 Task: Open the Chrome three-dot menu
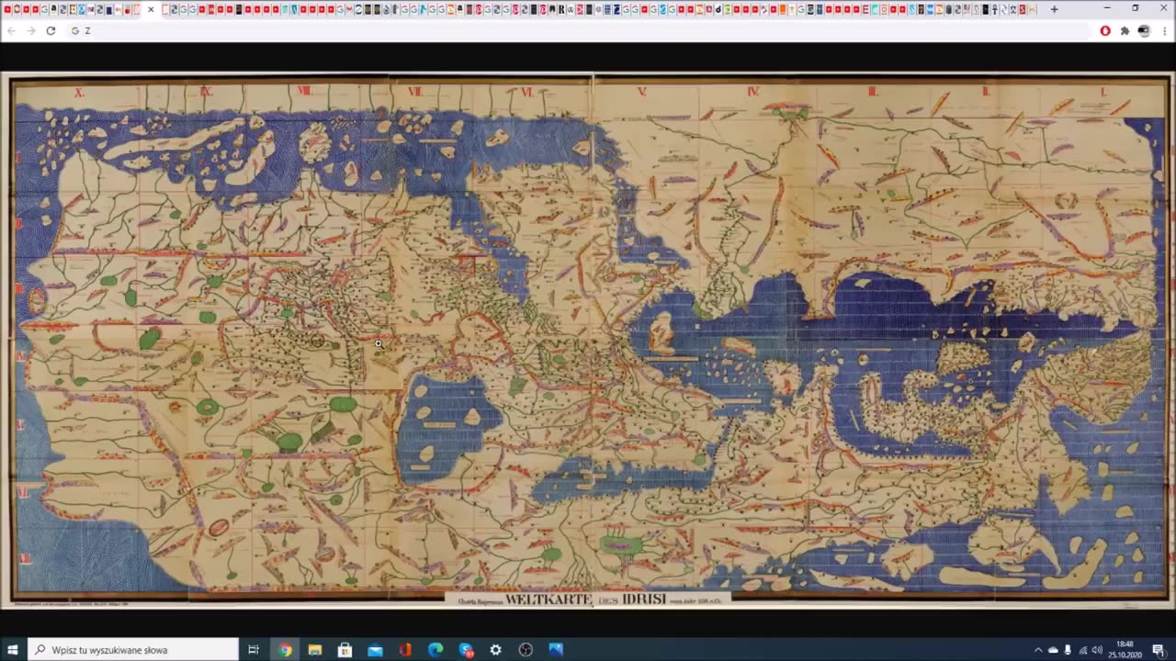[1164, 30]
